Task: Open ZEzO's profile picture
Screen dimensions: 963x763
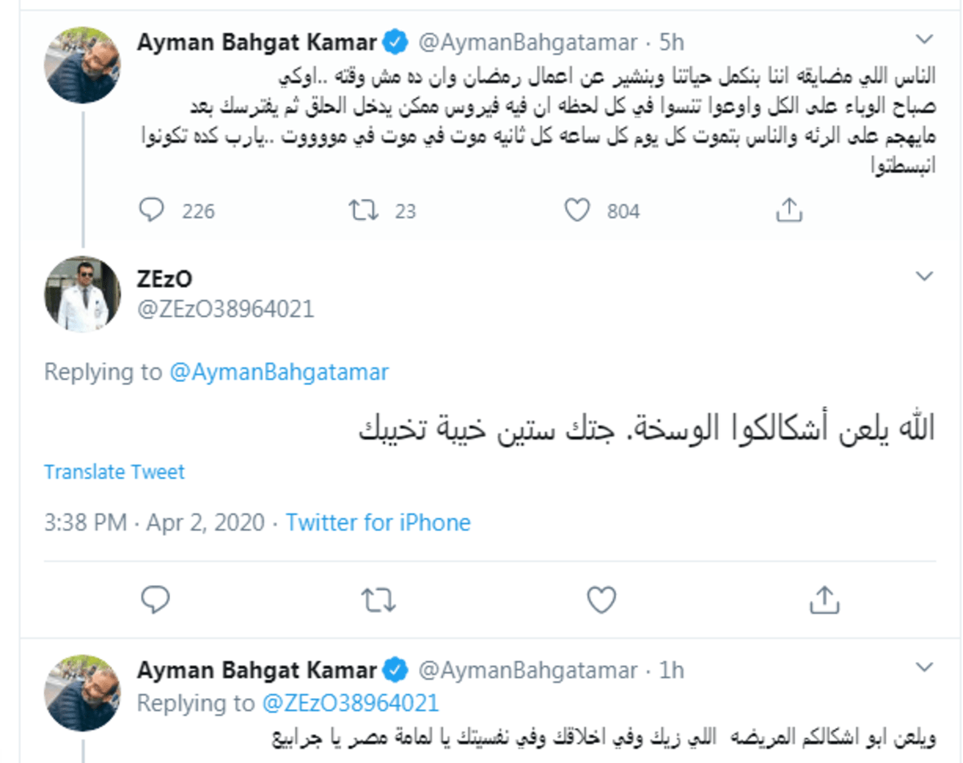Action: click(x=83, y=296)
